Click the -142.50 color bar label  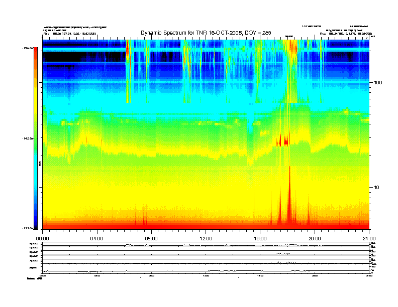coord(28,138)
